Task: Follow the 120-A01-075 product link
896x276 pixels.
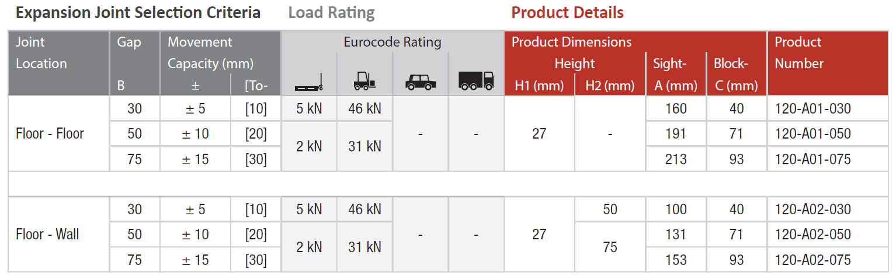Action: [812, 159]
